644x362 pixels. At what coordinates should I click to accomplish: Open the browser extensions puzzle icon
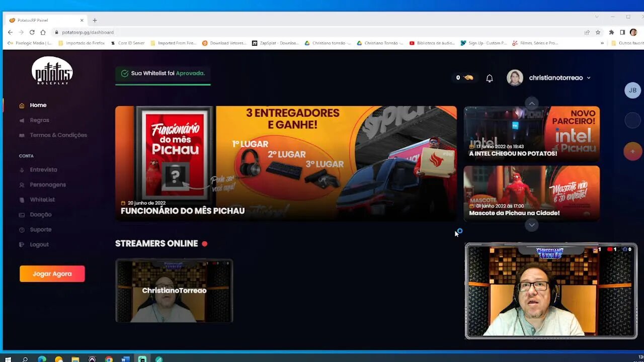[x=611, y=32]
